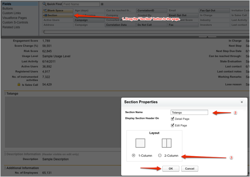The height and width of the screenshot is (177, 250).
Task: Click OK in Section Properties
Action: (x=171, y=168)
